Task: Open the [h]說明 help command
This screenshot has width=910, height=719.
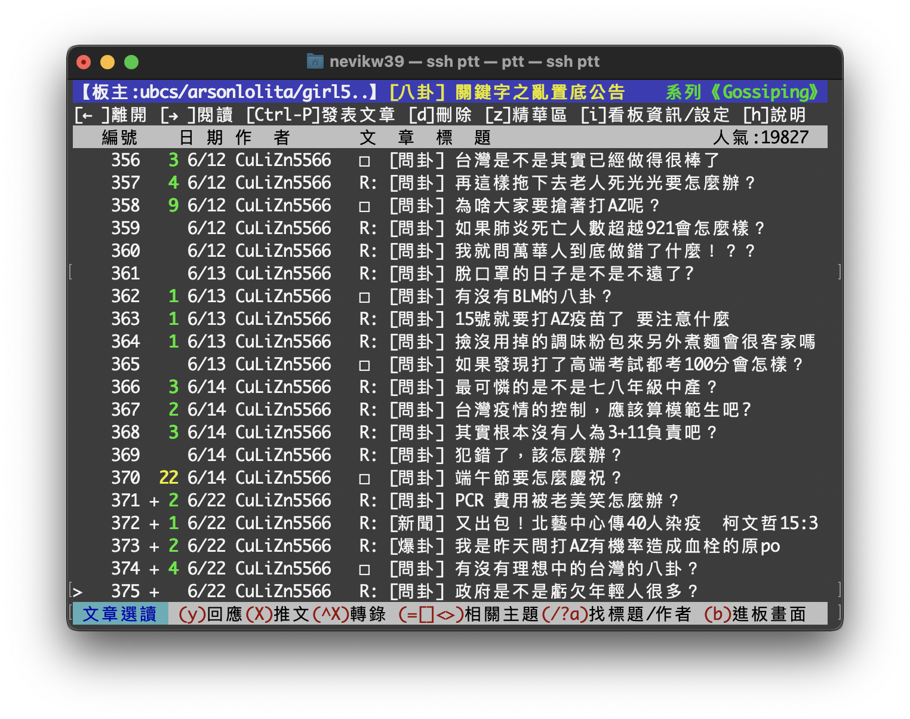Action: [774, 115]
